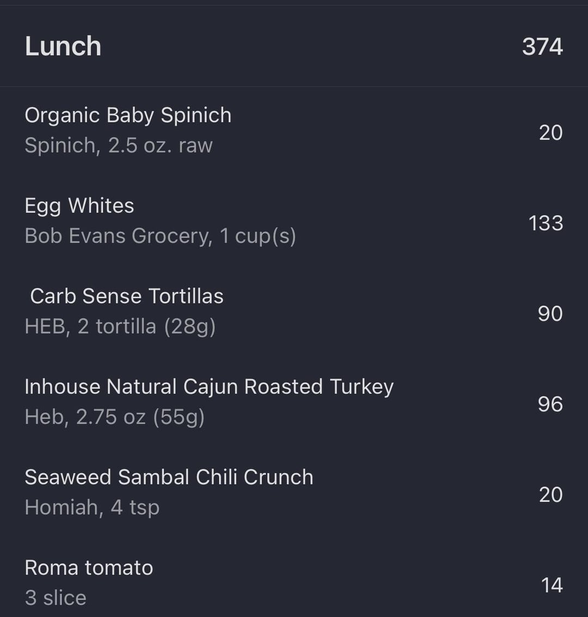Tap the Homiah 4 tsp serving text
Screen dimensions: 588x617
click(x=92, y=507)
